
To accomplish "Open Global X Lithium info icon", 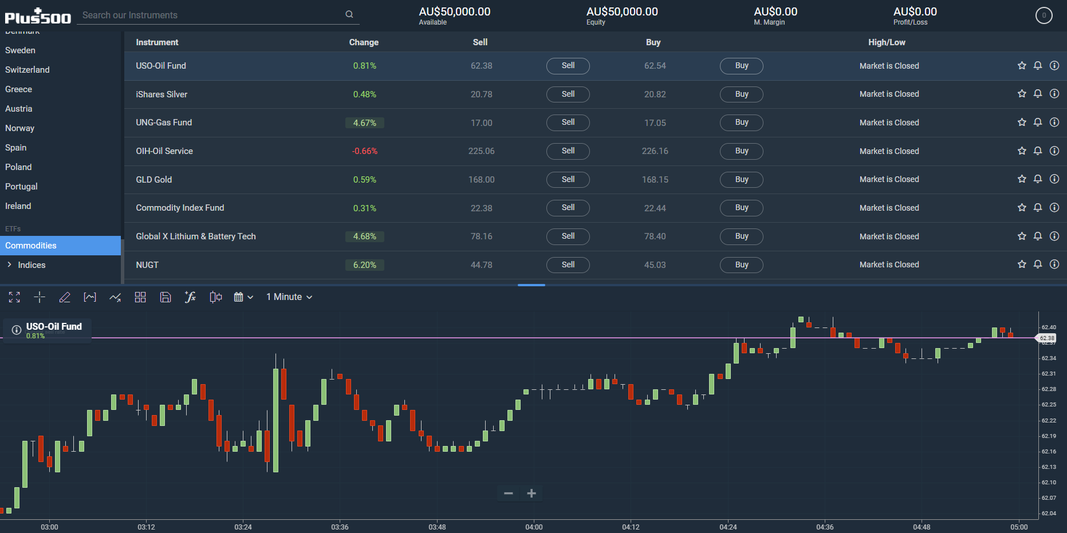I will click(x=1054, y=236).
